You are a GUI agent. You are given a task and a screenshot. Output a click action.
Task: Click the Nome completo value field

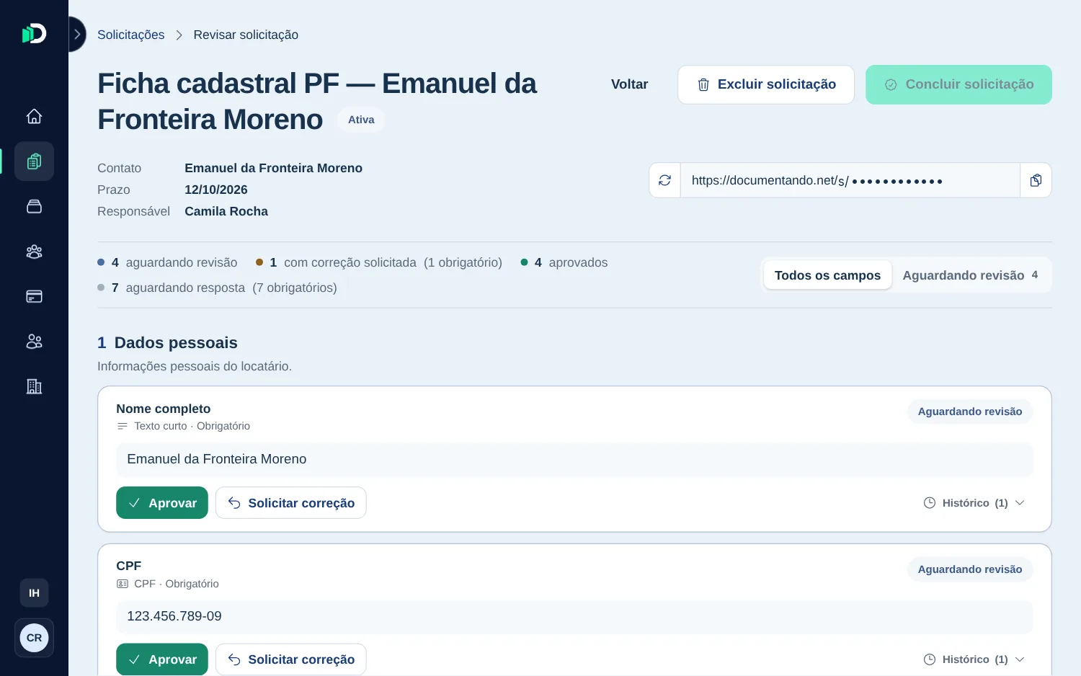point(574,459)
